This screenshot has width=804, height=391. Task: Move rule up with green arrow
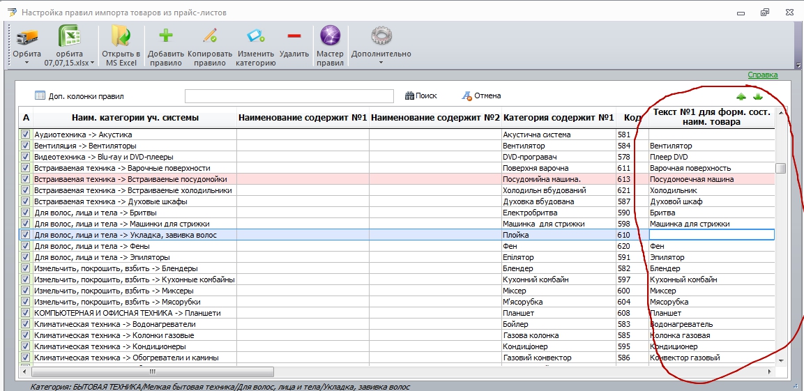[741, 97]
